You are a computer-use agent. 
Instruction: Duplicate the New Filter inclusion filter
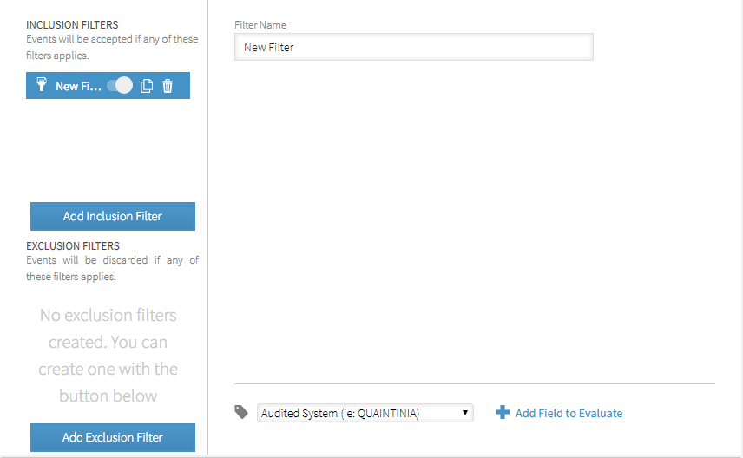click(147, 86)
